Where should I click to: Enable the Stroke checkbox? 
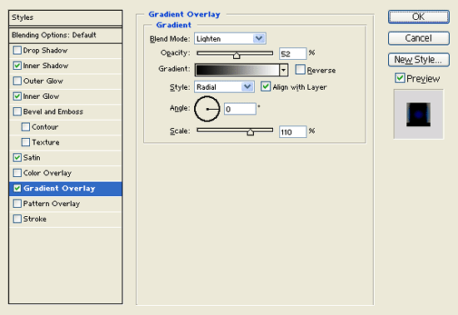pos(17,219)
